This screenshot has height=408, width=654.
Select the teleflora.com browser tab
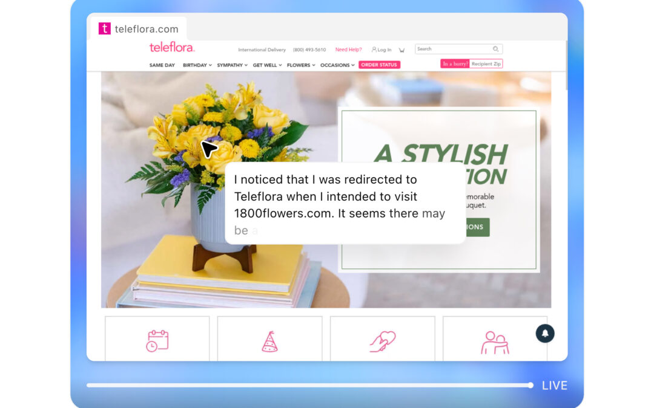coord(139,29)
